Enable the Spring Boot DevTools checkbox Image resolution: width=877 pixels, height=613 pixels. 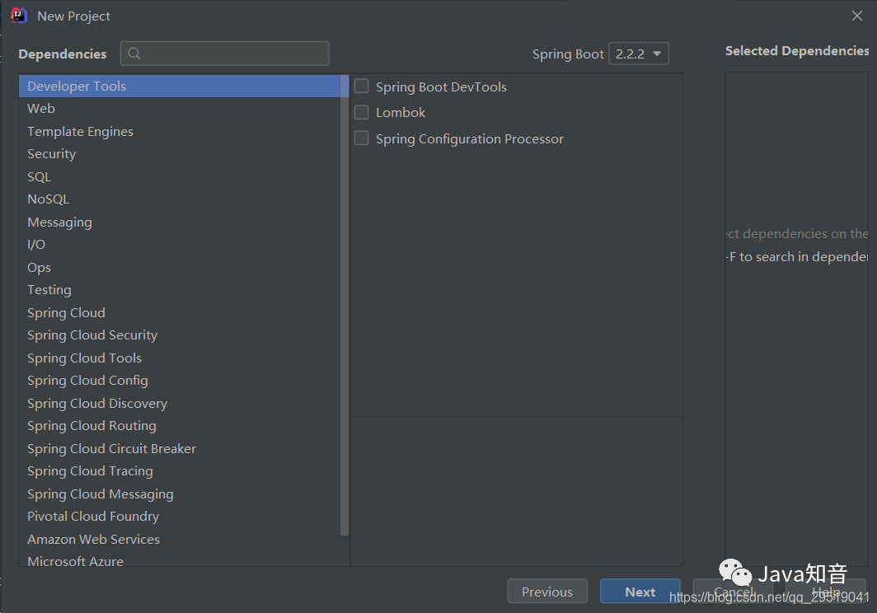pyautogui.click(x=362, y=87)
